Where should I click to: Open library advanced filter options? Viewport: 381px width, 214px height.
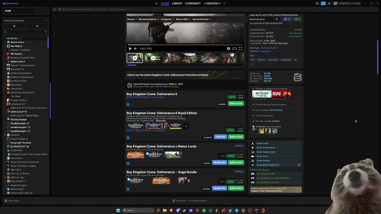[46, 32]
